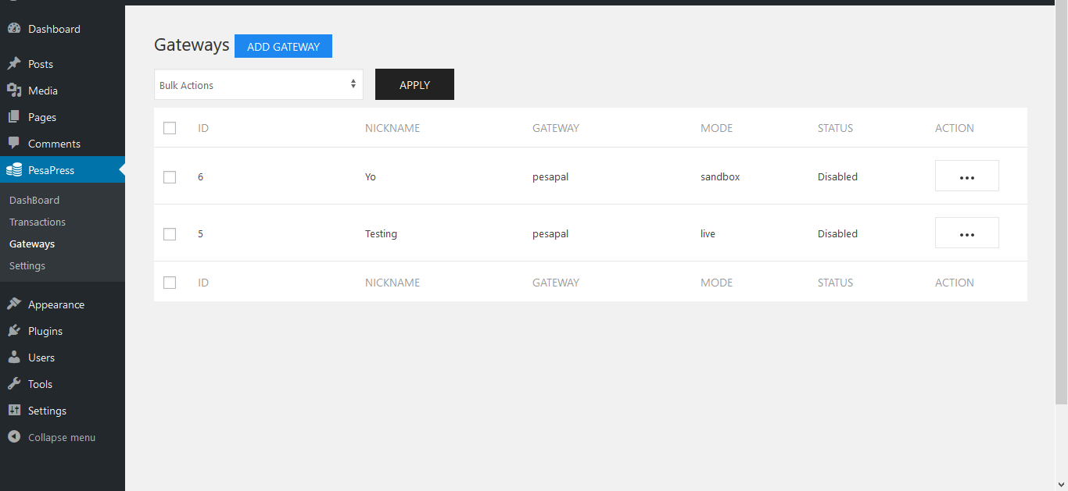Open the main Settings menu item
Screen dimensions: 1068x491
click(63, 411)
